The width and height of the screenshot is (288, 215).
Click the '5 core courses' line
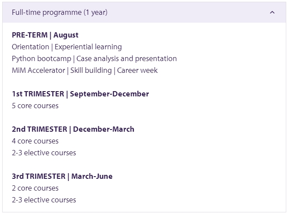(35, 106)
